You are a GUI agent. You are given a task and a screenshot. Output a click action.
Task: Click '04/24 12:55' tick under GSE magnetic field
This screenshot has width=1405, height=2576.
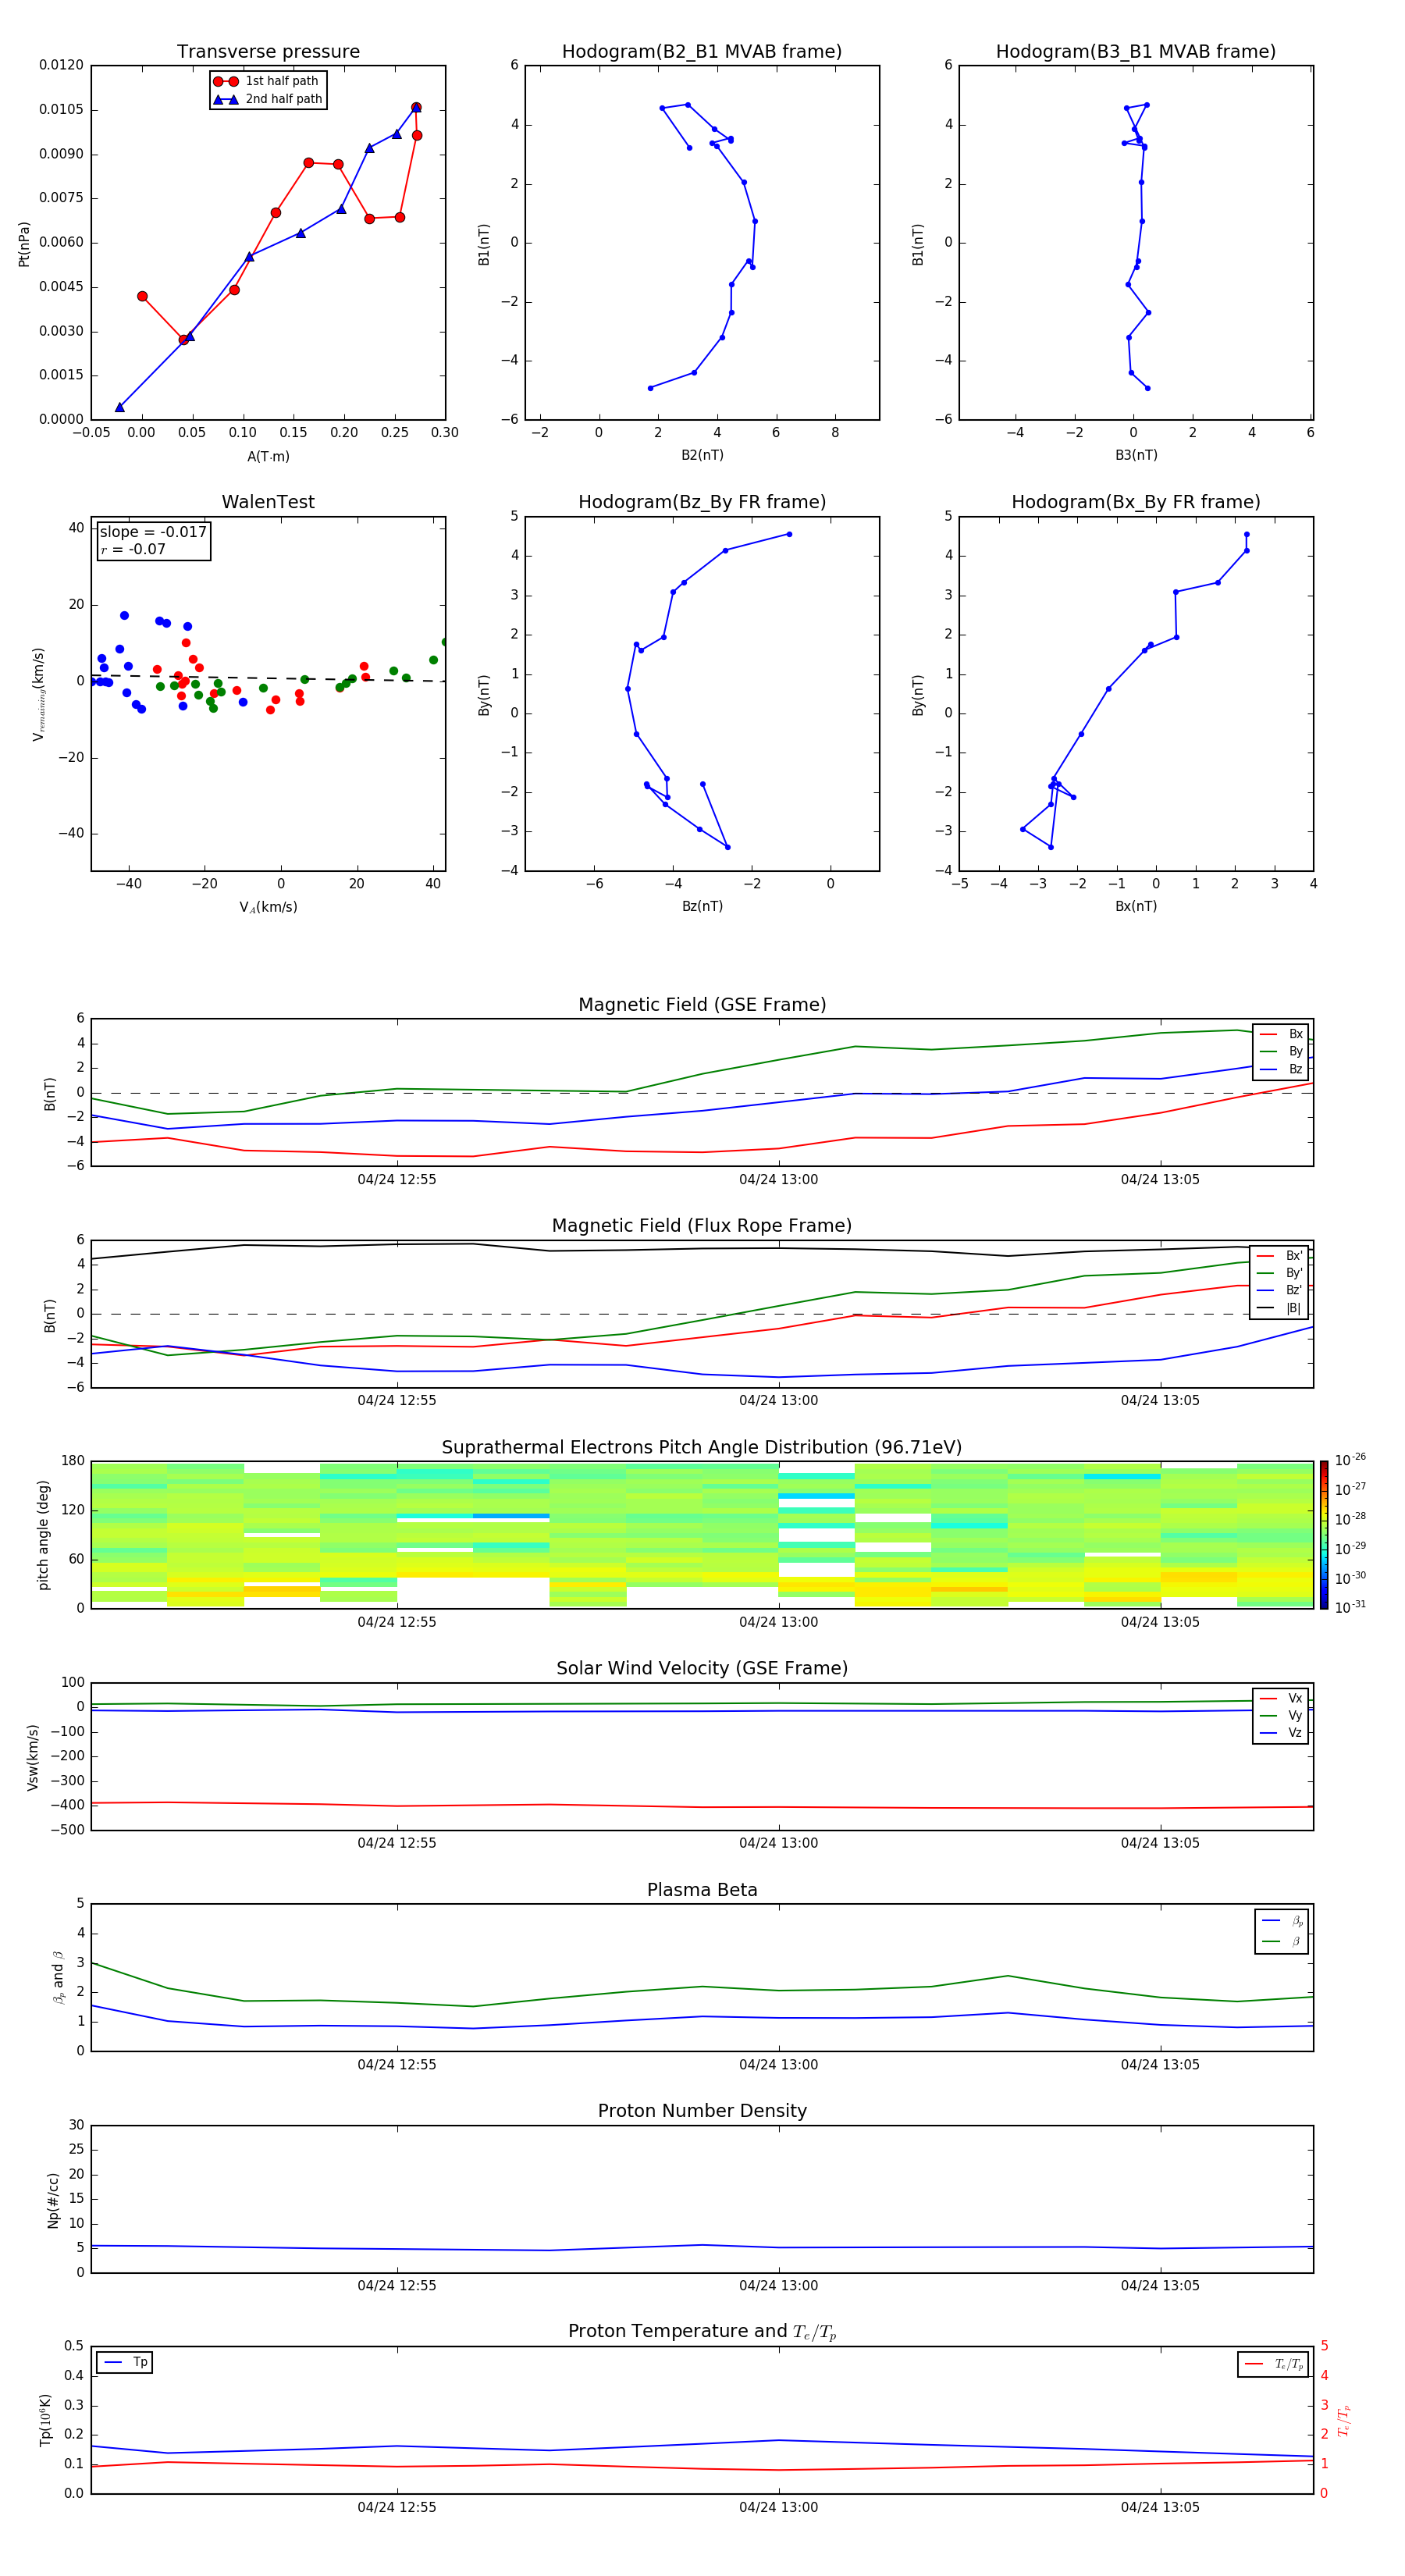click(397, 1179)
